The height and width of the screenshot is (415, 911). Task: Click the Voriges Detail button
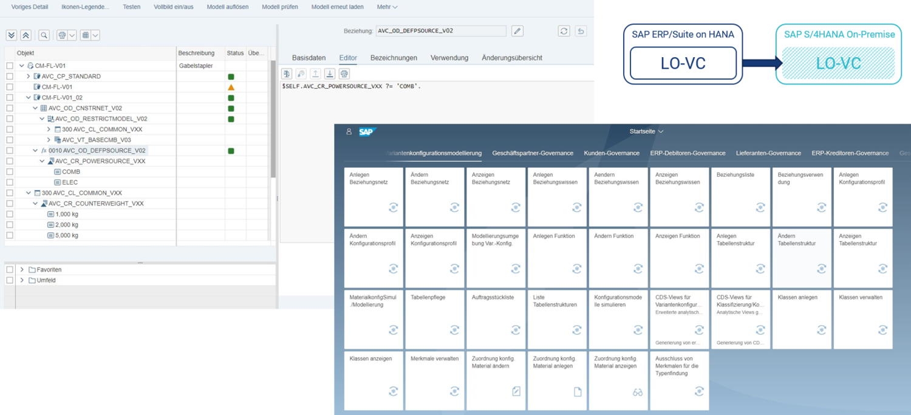[30, 7]
